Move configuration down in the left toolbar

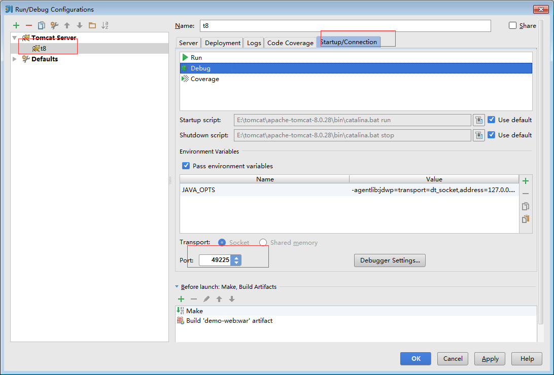click(80, 25)
